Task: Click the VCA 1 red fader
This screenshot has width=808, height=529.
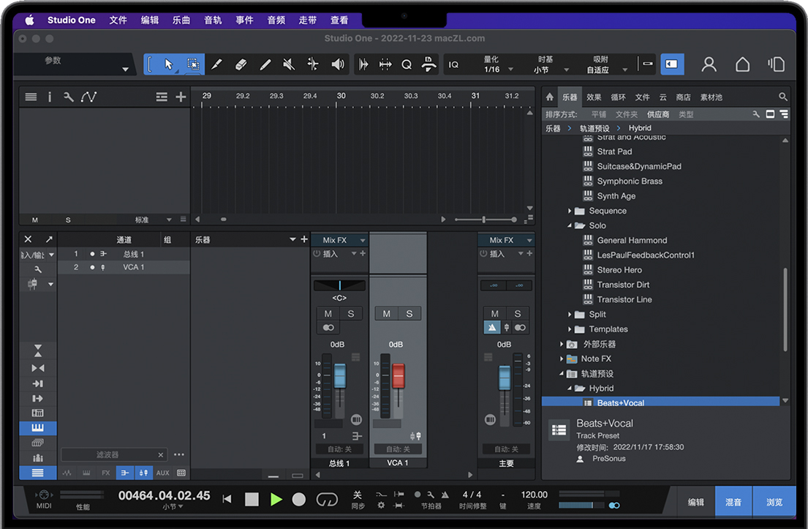Action: point(398,376)
